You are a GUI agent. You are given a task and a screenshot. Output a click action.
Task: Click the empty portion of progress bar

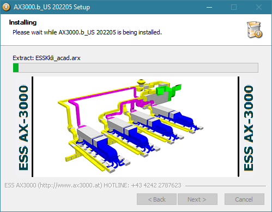pyautogui.click(x=138, y=68)
